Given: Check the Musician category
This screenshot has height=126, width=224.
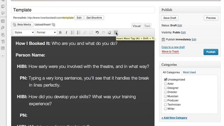Looking at the screenshot, I should point(166,96).
